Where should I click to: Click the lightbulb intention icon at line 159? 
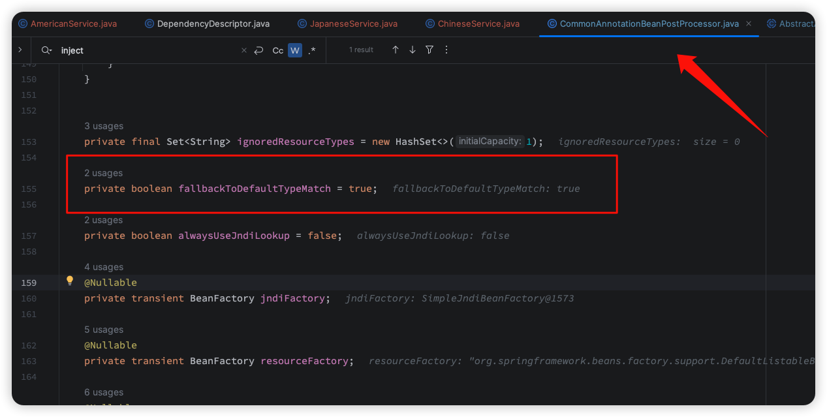pyautogui.click(x=70, y=281)
